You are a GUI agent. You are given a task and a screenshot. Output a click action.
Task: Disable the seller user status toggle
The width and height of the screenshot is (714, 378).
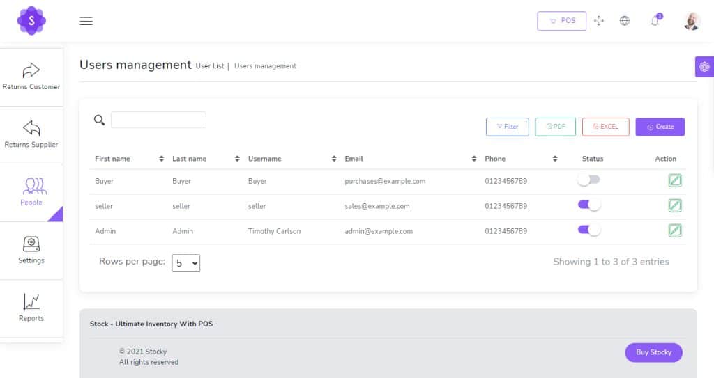coord(589,205)
